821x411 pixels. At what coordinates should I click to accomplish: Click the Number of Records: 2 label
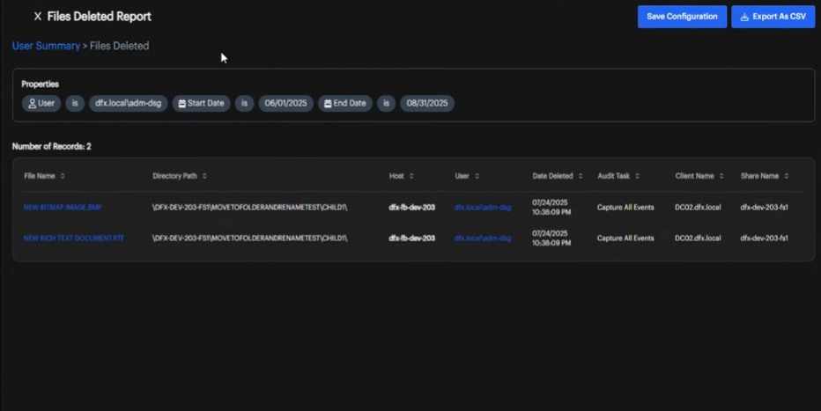pos(51,146)
